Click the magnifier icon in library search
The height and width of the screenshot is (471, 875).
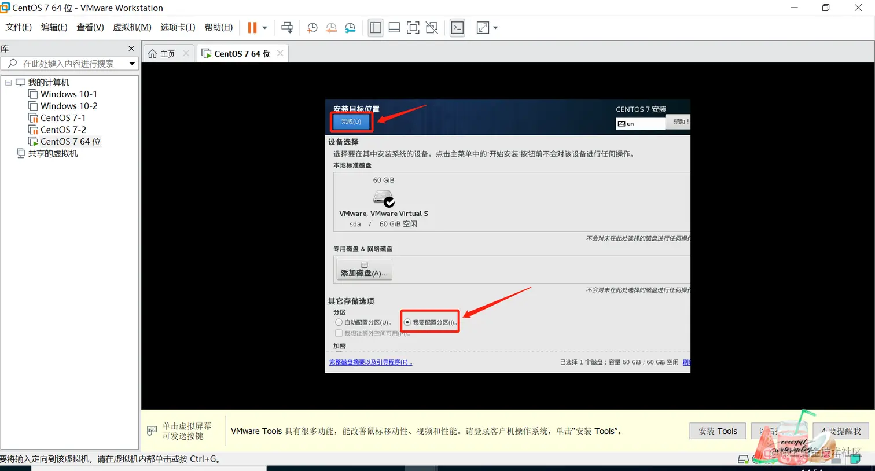[12, 63]
